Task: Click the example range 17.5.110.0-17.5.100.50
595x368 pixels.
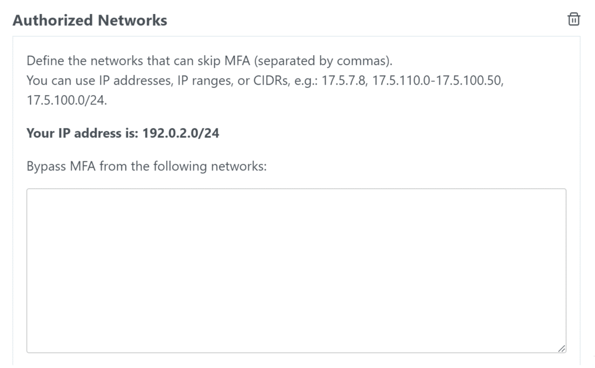Action: pos(436,80)
